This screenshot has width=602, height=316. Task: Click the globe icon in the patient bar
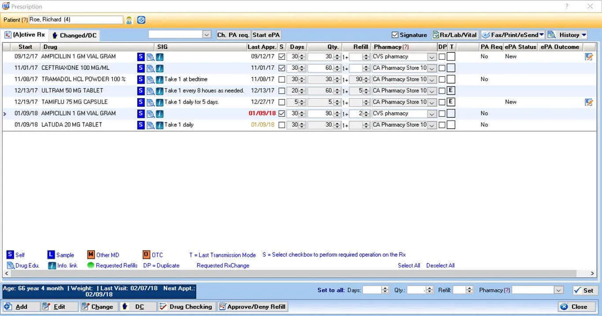(x=140, y=20)
